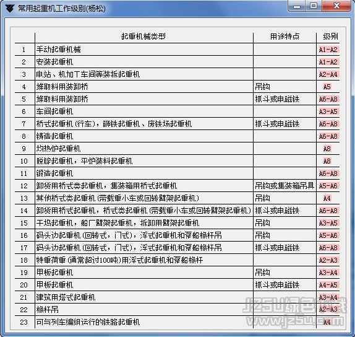The width and height of the screenshot is (355, 337).
Task: Close the 常用起重机工作级别 window
Action: (x=336, y=6)
